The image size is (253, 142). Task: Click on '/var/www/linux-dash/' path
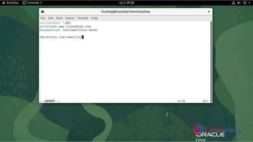[x=80, y=30]
